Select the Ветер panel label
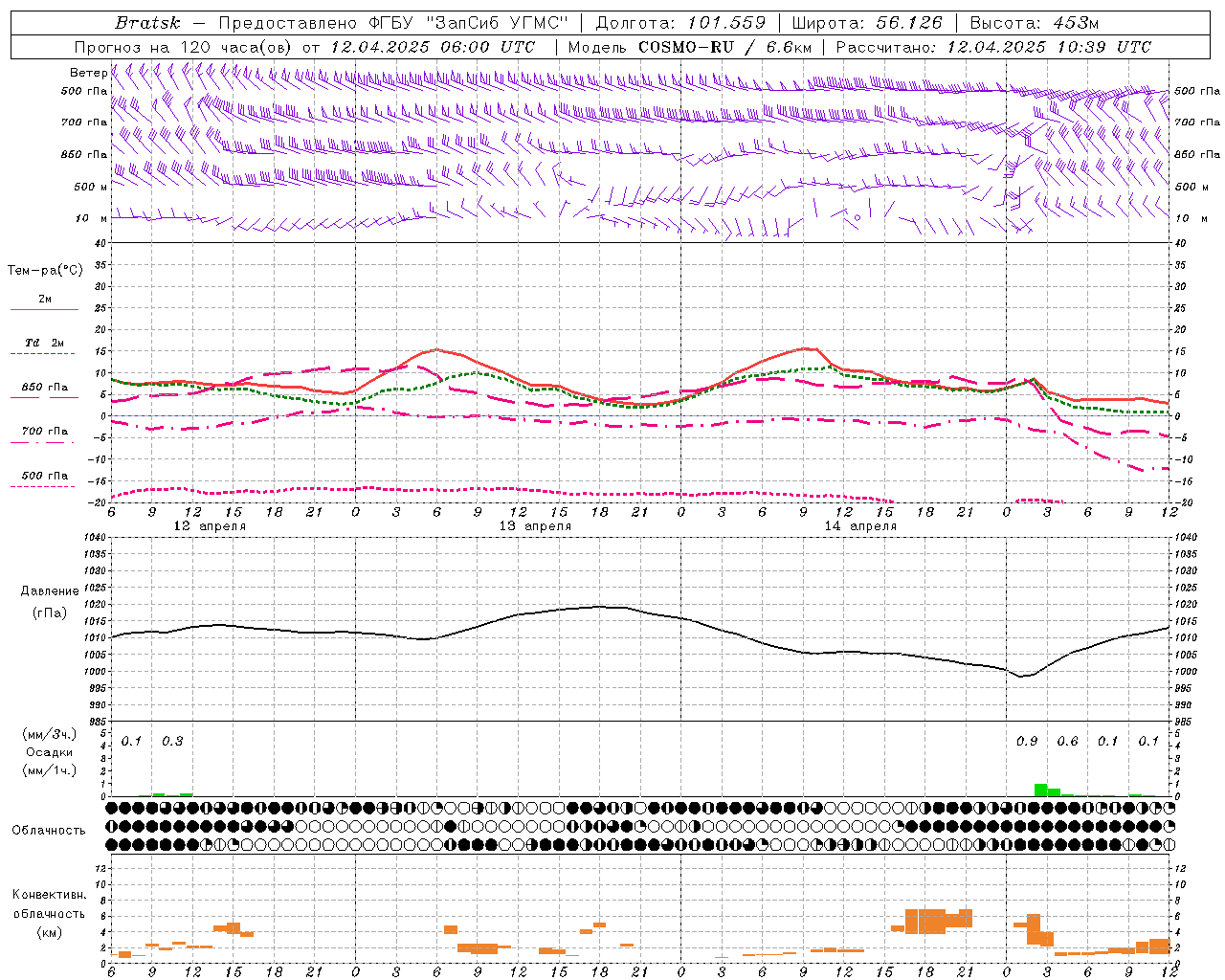Viewport: 1225px width, 980px height. (88, 73)
